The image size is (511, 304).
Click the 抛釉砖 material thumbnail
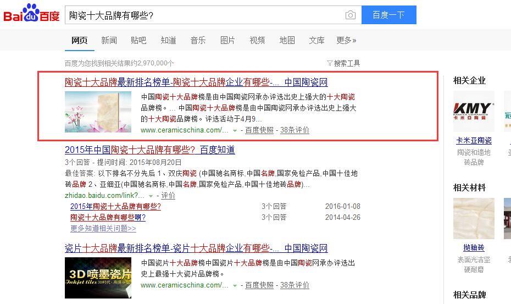coord(474,219)
